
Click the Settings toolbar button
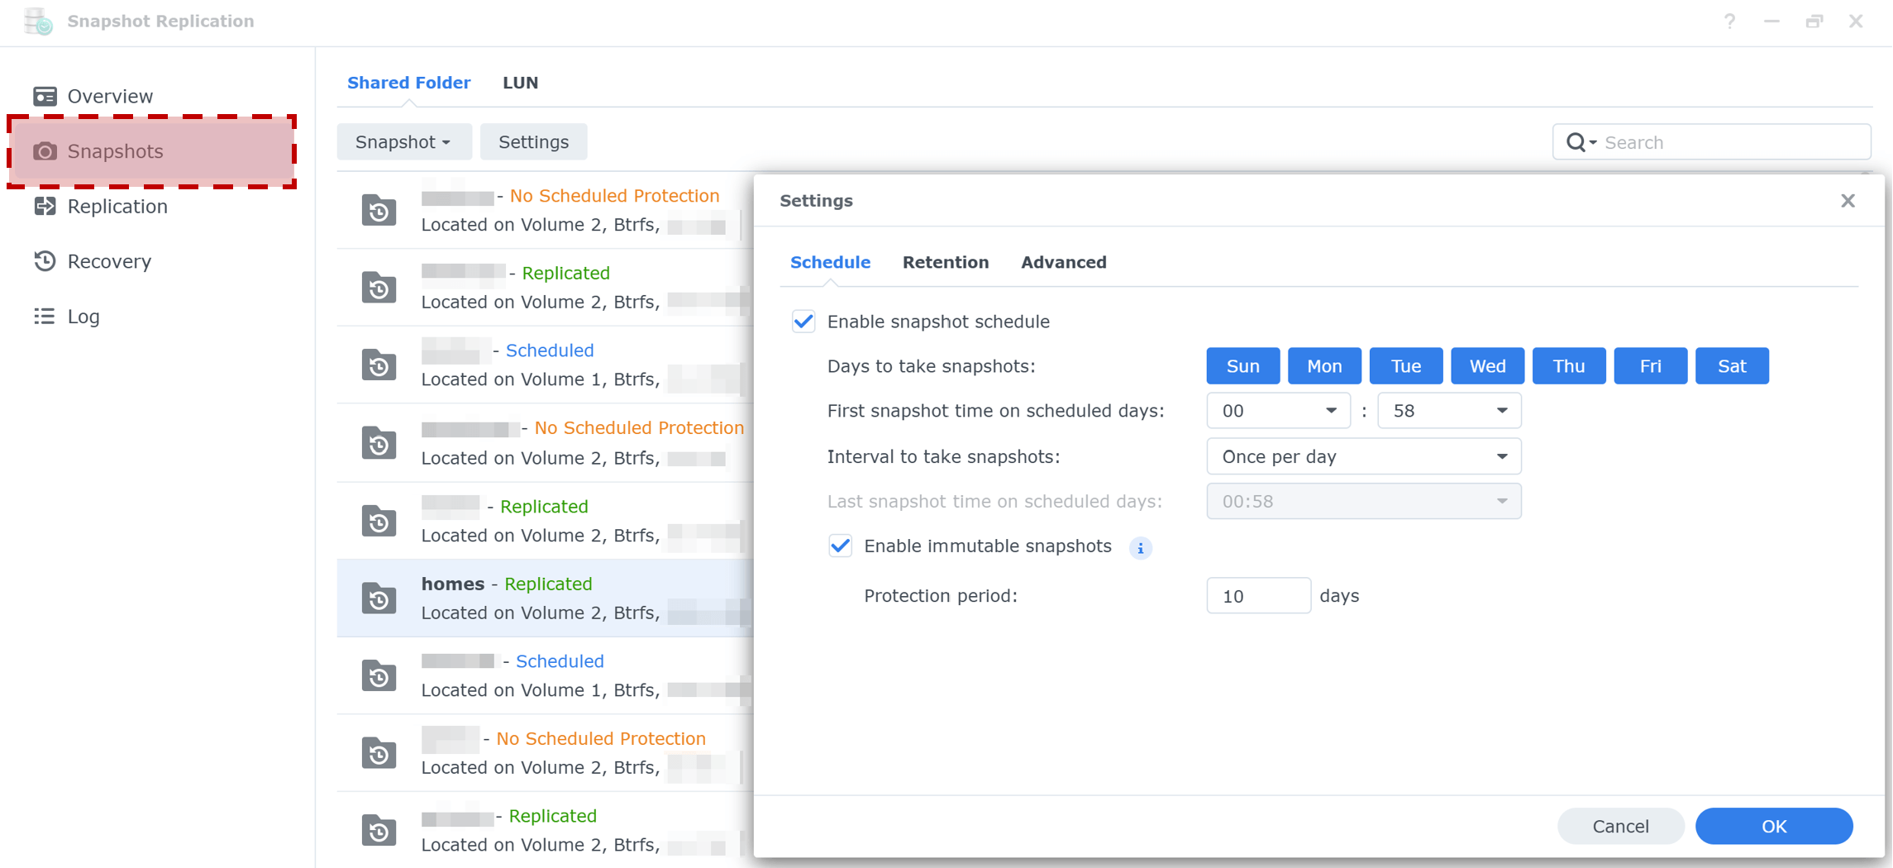(x=533, y=142)
